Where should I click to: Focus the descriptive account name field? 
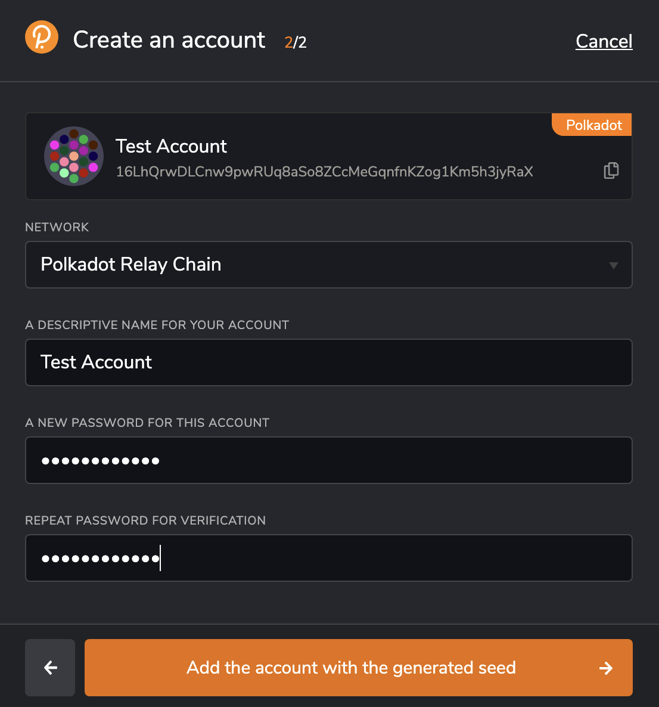coord(328,362)
